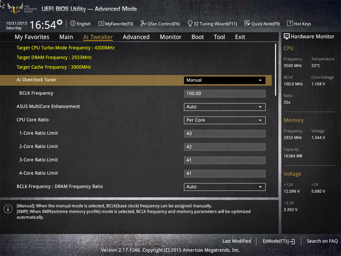
Task: Open the CPU Core Ratio dropdown
Action: [x=224, y=120]
